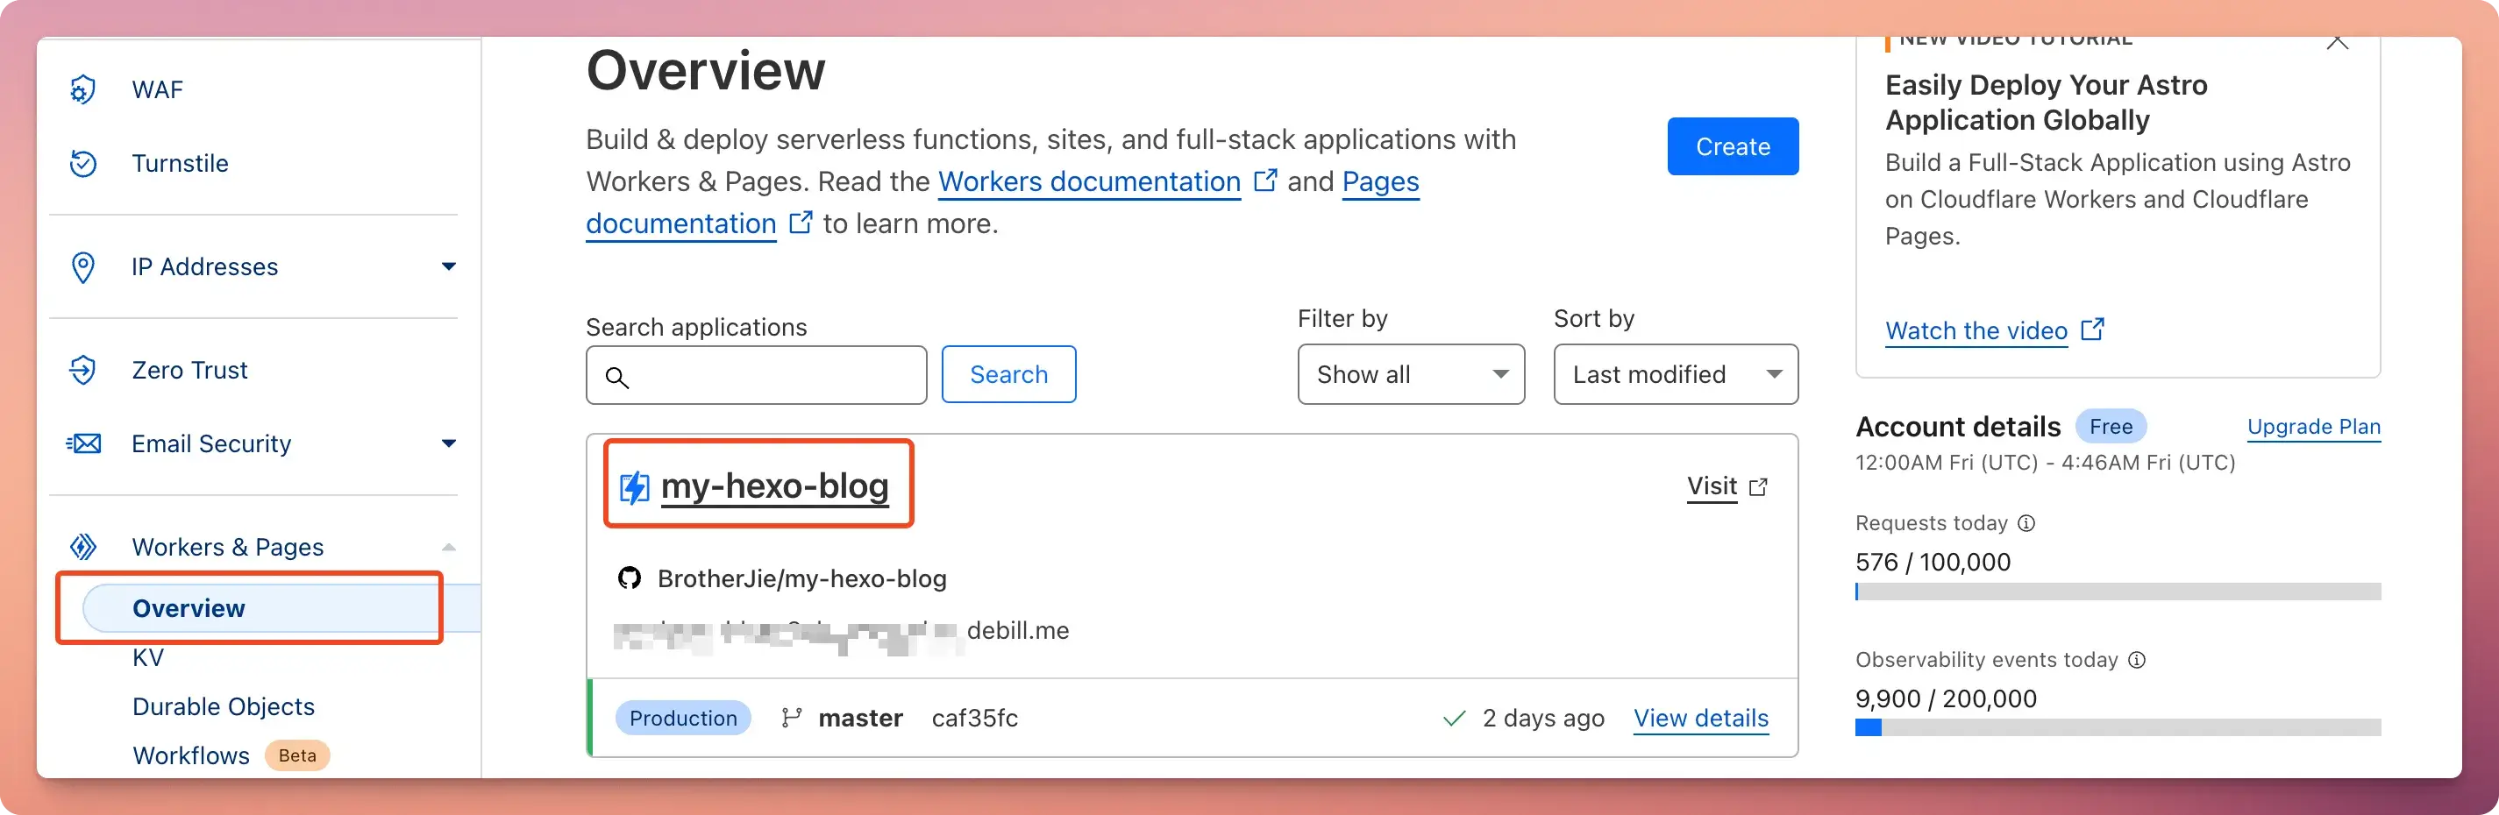Click the Free plan badge
This screenshot has width=2499, height=815.
pos(2111,427)
